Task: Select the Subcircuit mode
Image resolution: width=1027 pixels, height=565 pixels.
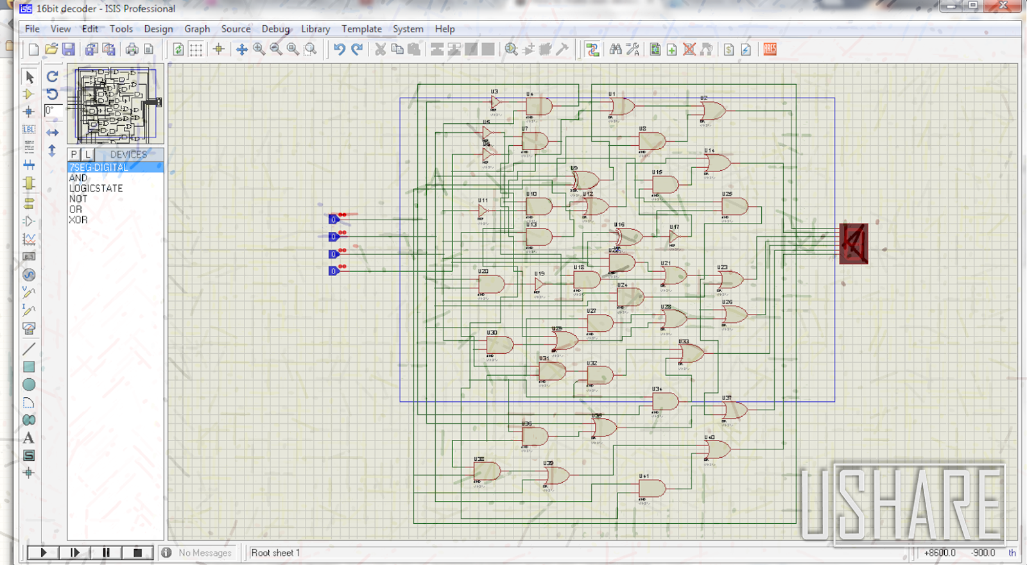Action: pos(29,184)
